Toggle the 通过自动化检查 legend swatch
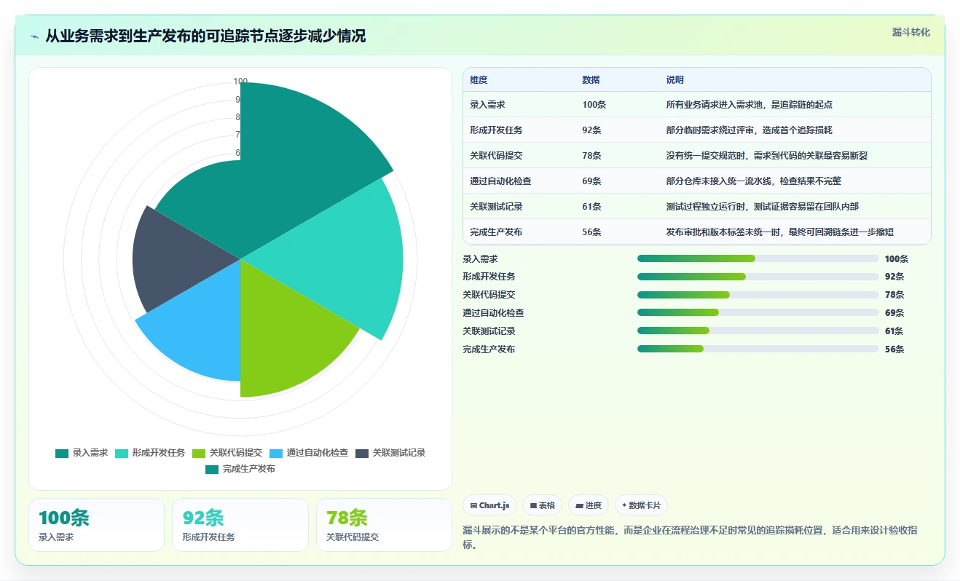The height and width of the screenshot is (581, 960). point(276,453)
